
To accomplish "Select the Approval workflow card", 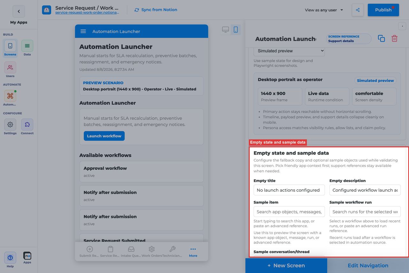I will pyautogui.click(x=142, y=172).
